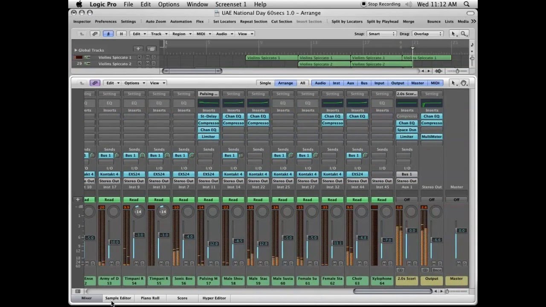Select the hand tool in mixer toolbar

click(x=464, y=83)
